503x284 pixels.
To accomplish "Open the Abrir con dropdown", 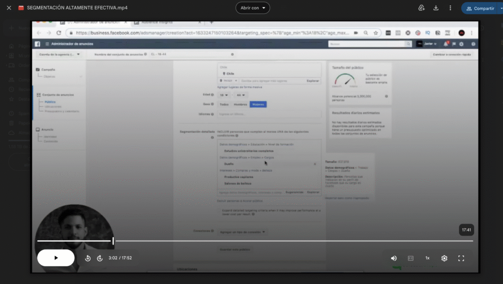I will coord(252,8).
